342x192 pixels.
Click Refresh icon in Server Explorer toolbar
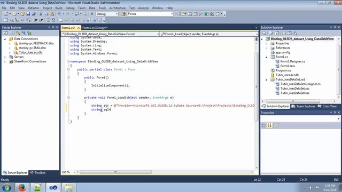click(5, 33)
